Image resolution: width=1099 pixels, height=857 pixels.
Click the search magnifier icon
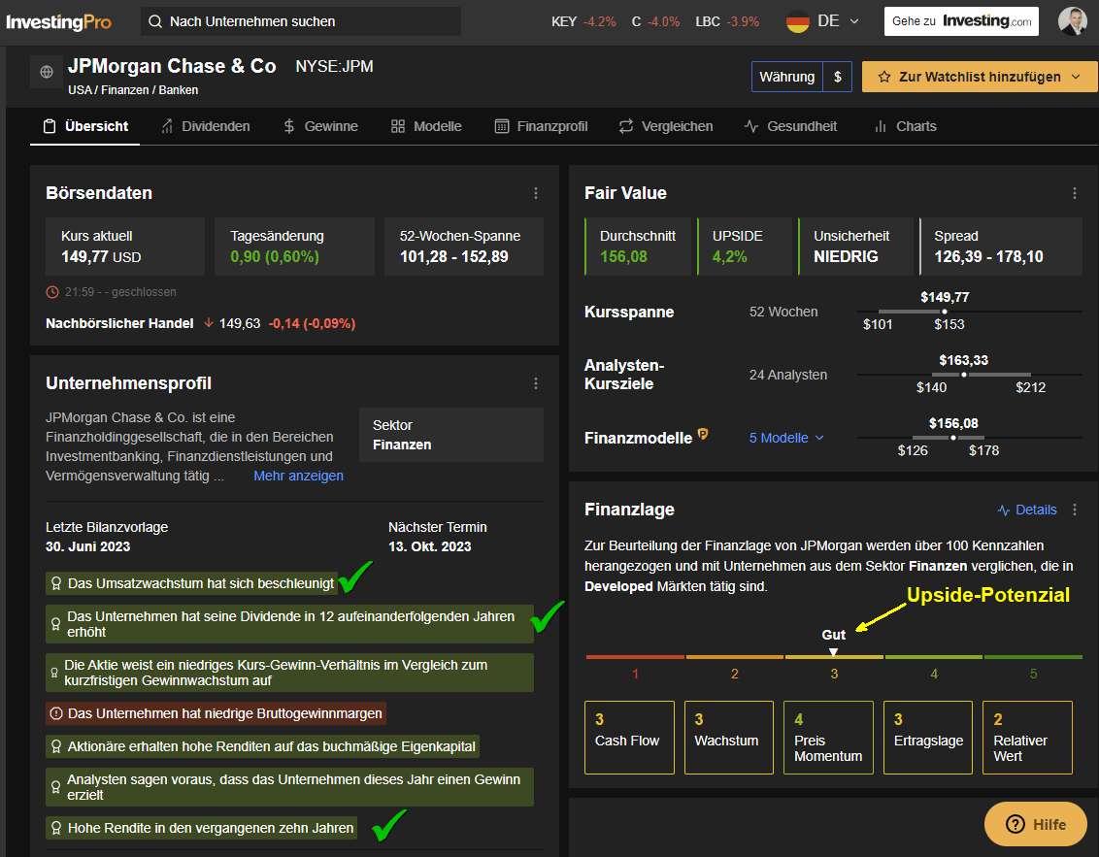point(155,21)
